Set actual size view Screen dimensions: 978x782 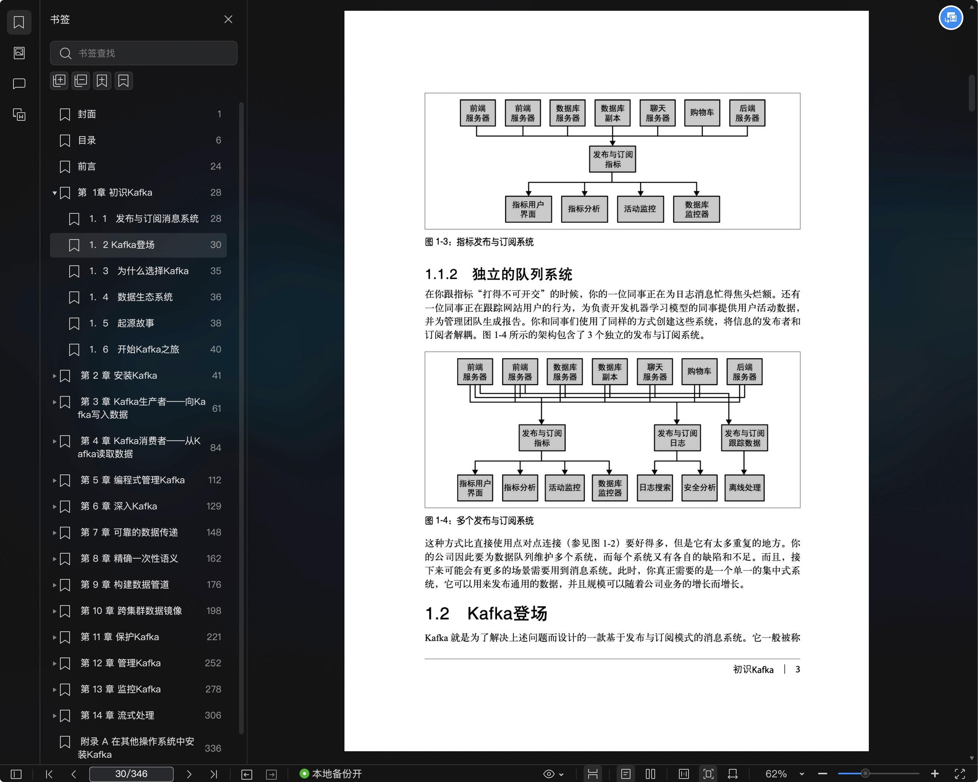(x=684, y=774)
